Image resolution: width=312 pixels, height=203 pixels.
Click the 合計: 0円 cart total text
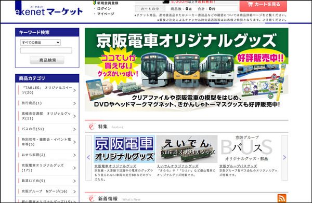[206, 9]
